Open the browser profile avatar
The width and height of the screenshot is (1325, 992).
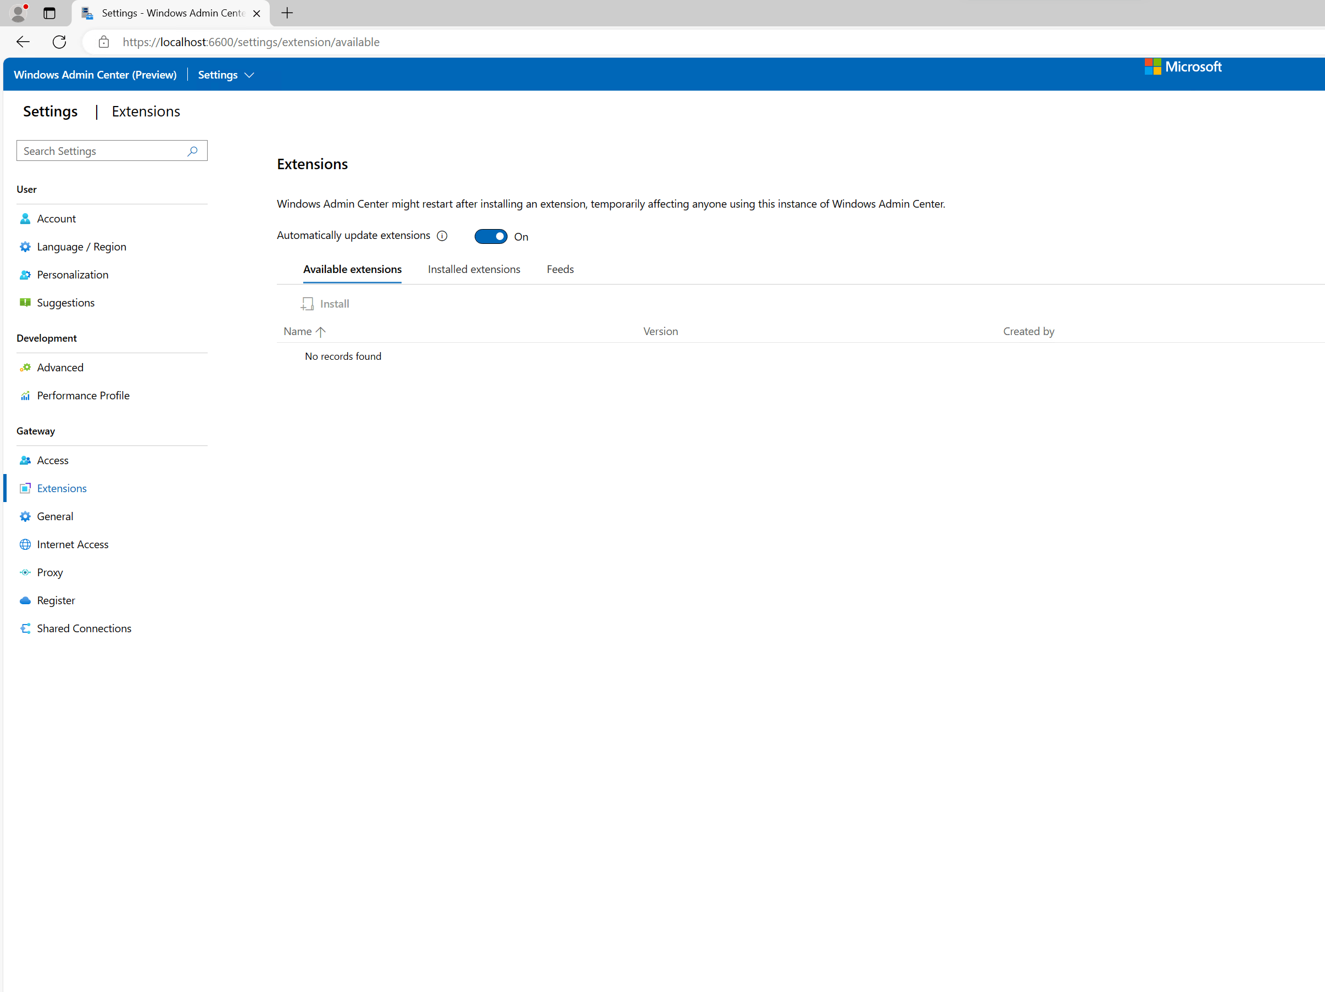coord(19,13)
